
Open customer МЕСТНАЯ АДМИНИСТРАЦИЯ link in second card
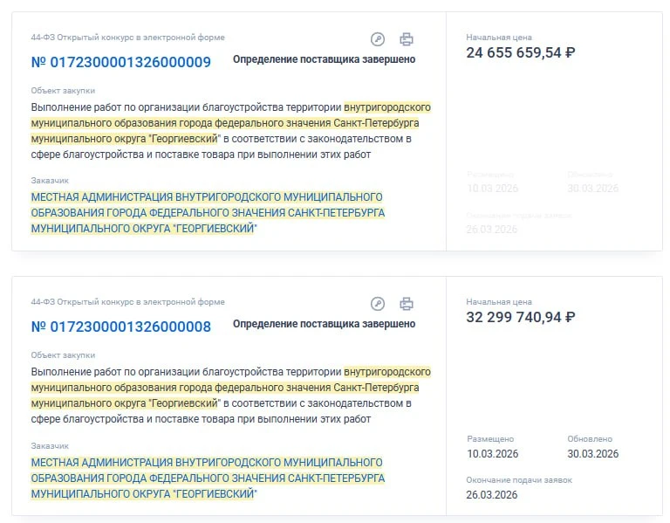208,478
